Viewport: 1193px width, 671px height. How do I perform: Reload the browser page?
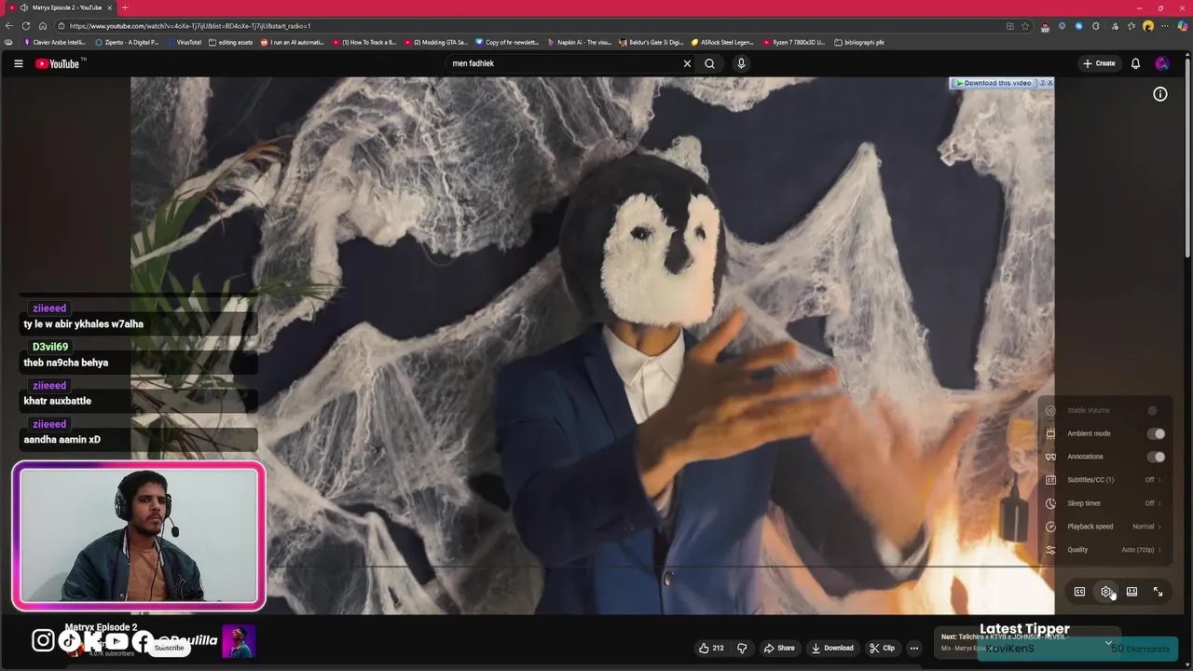(x=26, y=26)
